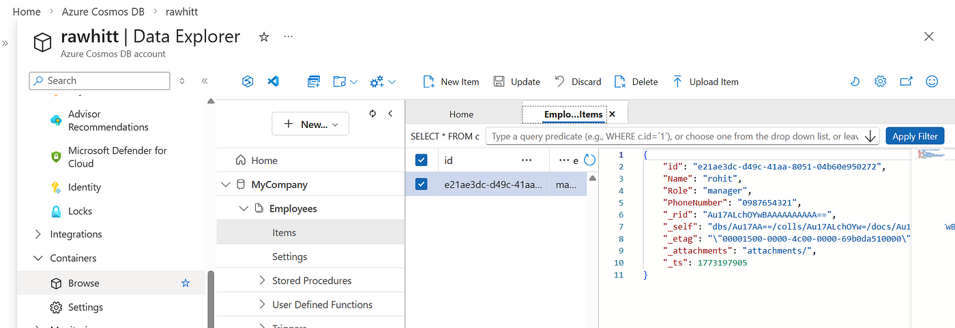
Task: Open the Cosmos DB Shell icon in toolbar
Action: (248, 82)
